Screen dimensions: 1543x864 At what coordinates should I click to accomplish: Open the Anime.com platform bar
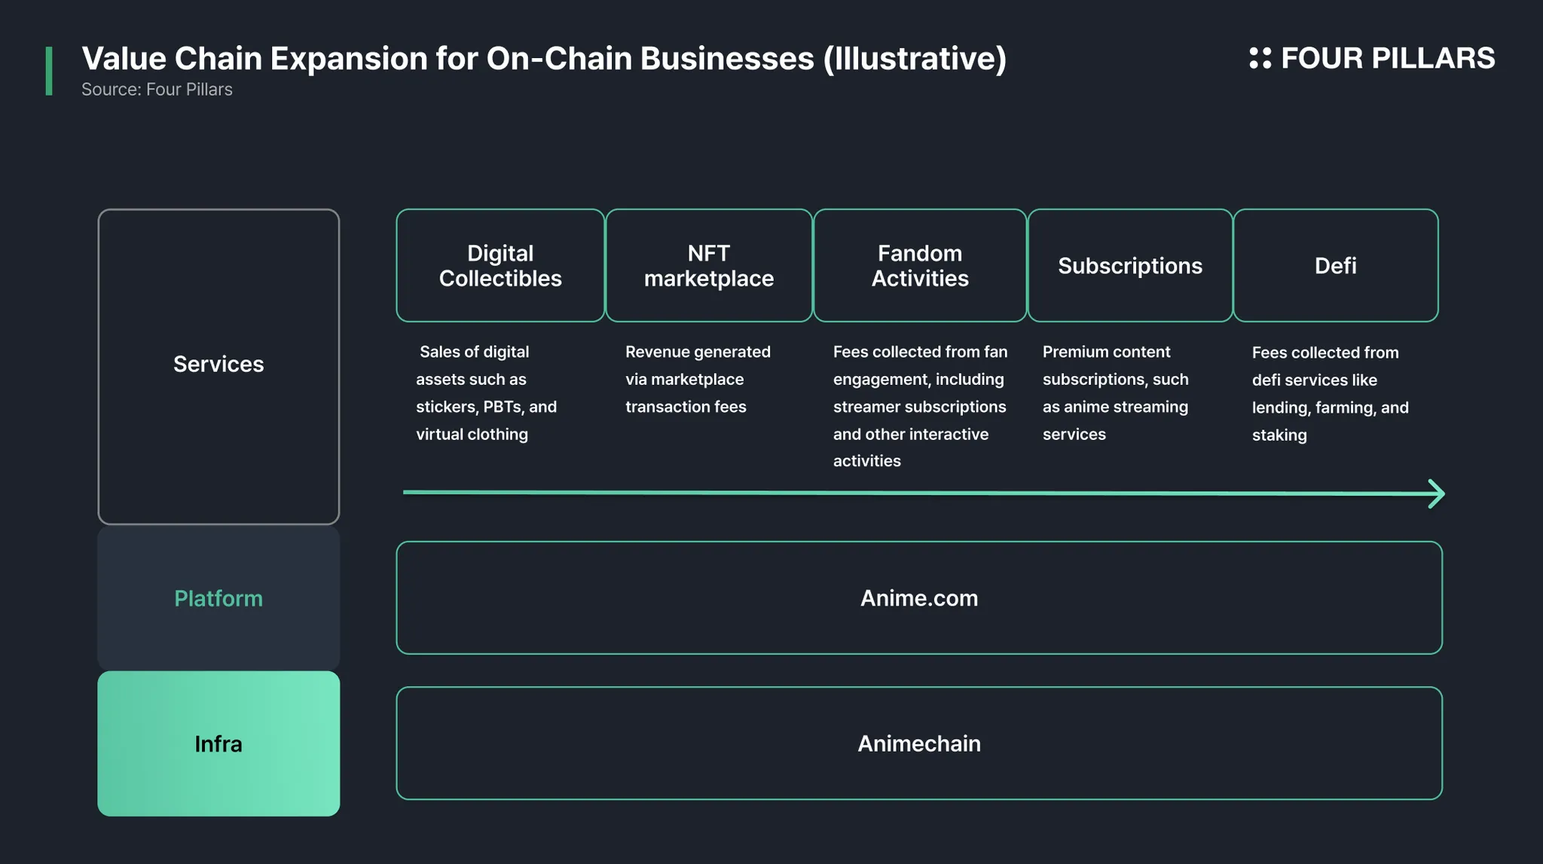pos(919,597)
